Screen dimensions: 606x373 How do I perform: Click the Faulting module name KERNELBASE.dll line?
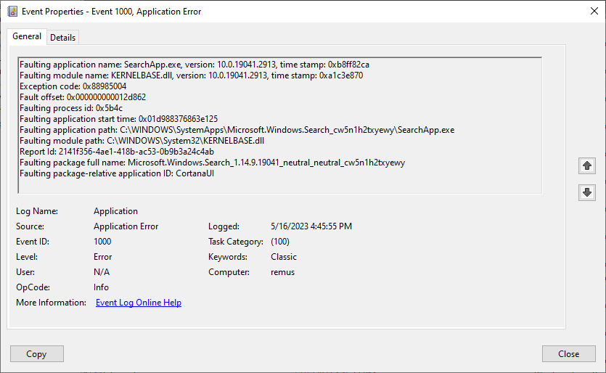[192, 75]
